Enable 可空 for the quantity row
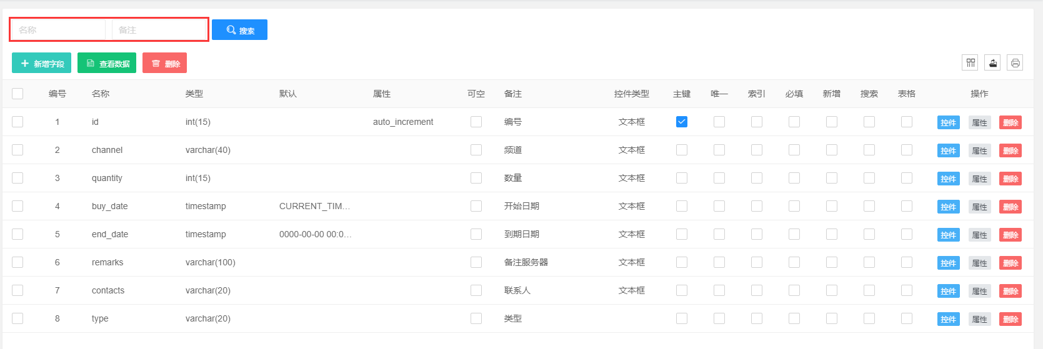 (x=476, y=178)
